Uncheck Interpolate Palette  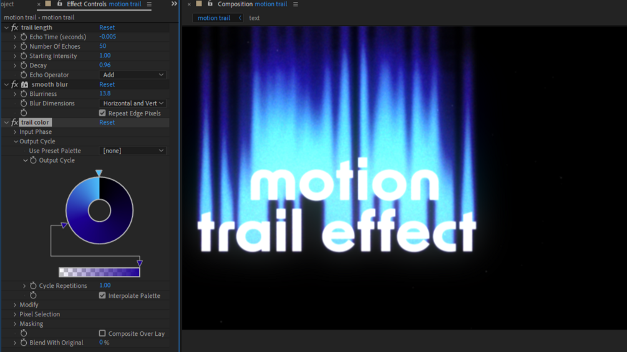(102, 295)
